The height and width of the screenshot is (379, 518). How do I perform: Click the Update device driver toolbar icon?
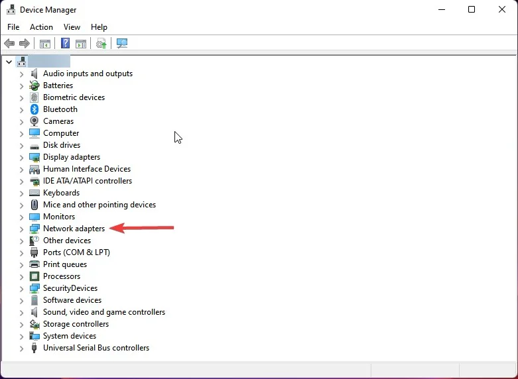pyautogui.click(x=101, y=43)
